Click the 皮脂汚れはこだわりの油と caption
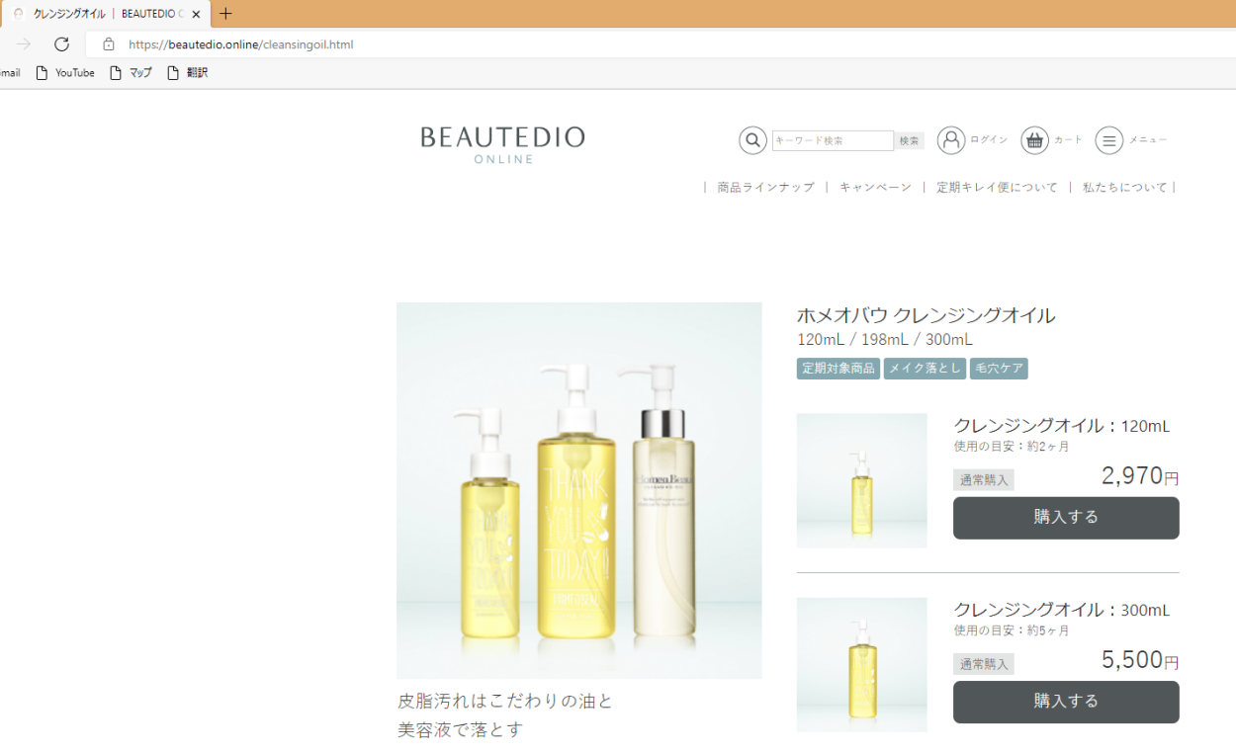The height and width of the screenshot is (753, 1236). tap(505, 701)
